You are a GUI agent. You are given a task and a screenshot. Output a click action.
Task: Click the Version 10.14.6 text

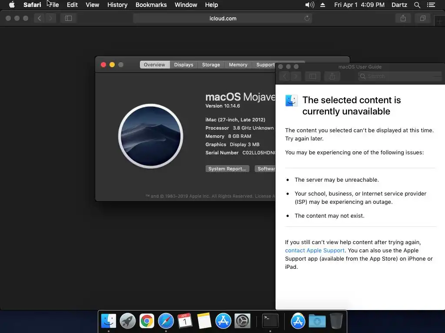pyautogui.click(x=223, y=106)
